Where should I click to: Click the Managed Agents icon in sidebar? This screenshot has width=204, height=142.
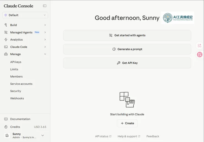click(6, 32)
